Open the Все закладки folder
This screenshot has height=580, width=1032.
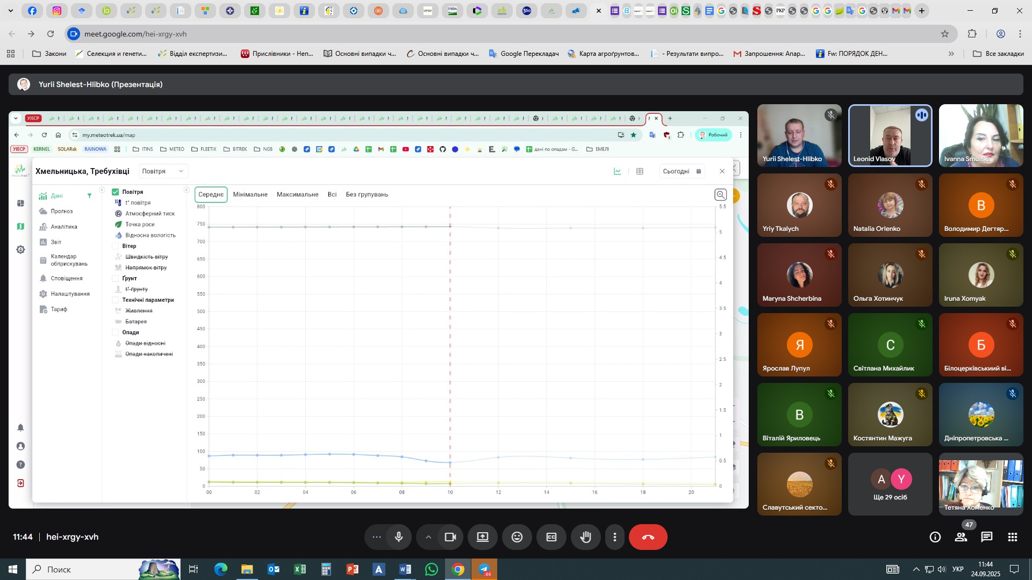[999, 54]
